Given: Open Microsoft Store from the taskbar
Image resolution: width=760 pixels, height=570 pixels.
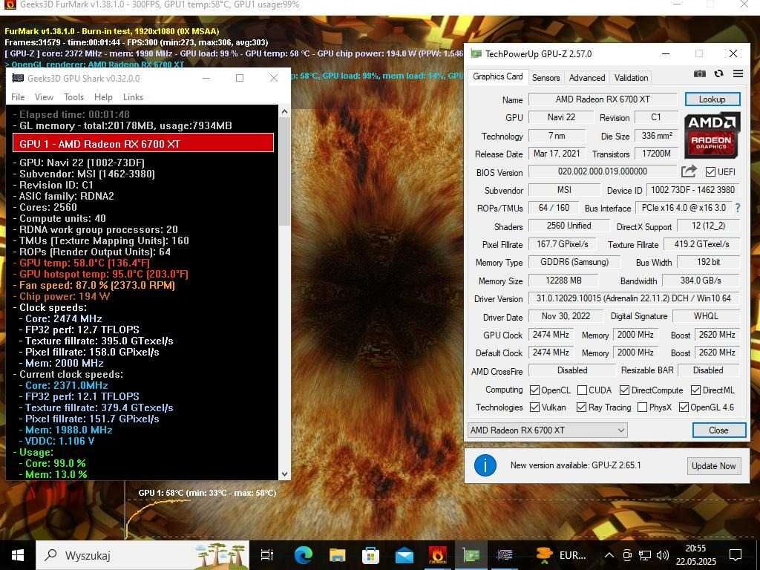Looking at the screenshot, I should click(x=371, y=555).
